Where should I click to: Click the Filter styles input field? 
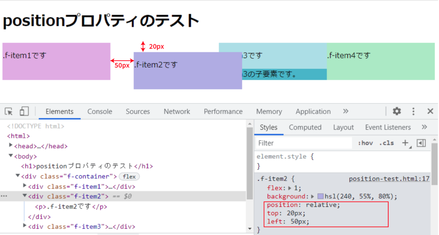[304, 143]
